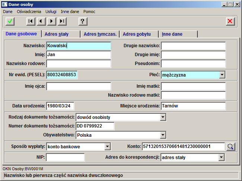
Task: Click the Nazwisko rodowe matki field
Action: point(193,95)
